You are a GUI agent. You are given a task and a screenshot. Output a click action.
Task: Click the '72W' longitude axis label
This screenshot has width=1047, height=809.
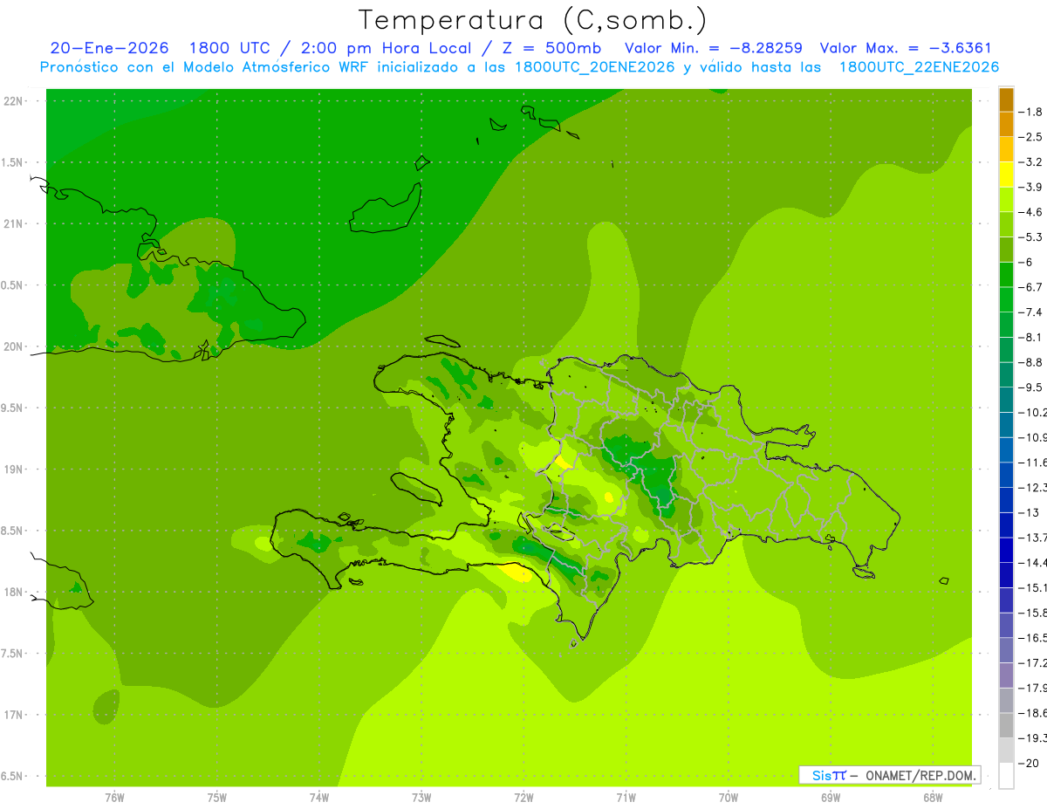[523, 797]
